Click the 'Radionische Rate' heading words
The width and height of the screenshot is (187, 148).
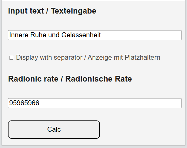pyautogui.click(x=98, y=79)
